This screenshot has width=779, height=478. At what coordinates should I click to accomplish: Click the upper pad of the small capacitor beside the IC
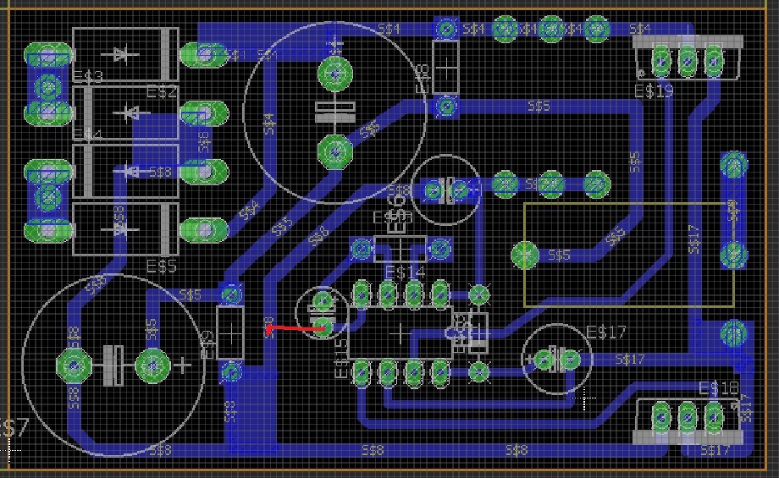click(323, 300)
